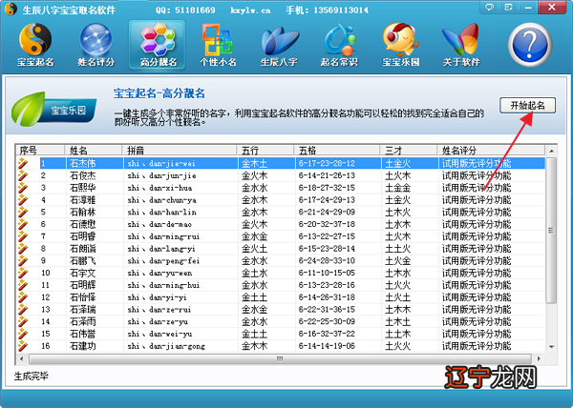The height and width of the screenshot is (408, 573).
Task: Sort list by the 姓名 column header
Action: pyautogui.click(x=94, y=151)
